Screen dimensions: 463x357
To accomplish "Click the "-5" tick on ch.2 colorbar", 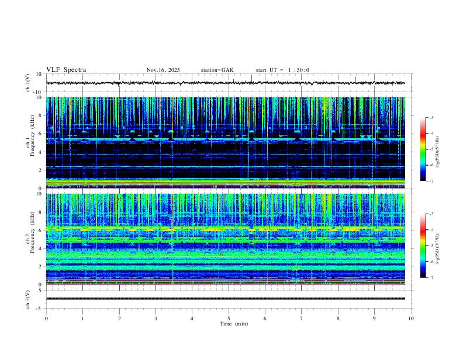I will pos(431,246).
